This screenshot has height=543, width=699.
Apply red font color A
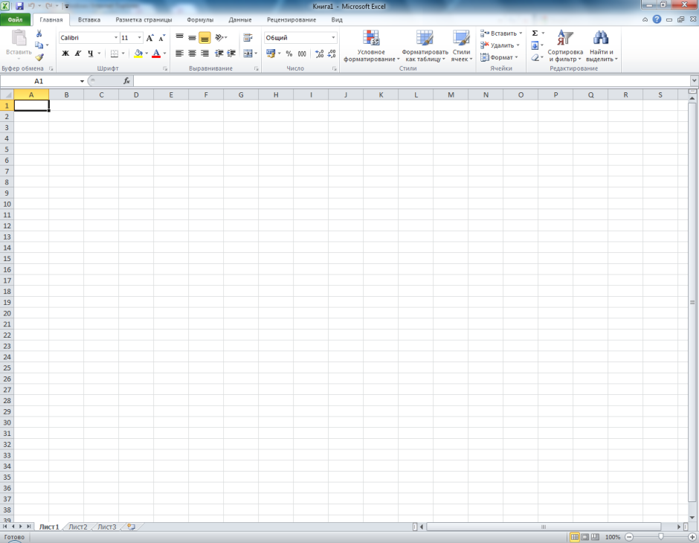pyautogui.click(x=156, y=54)
